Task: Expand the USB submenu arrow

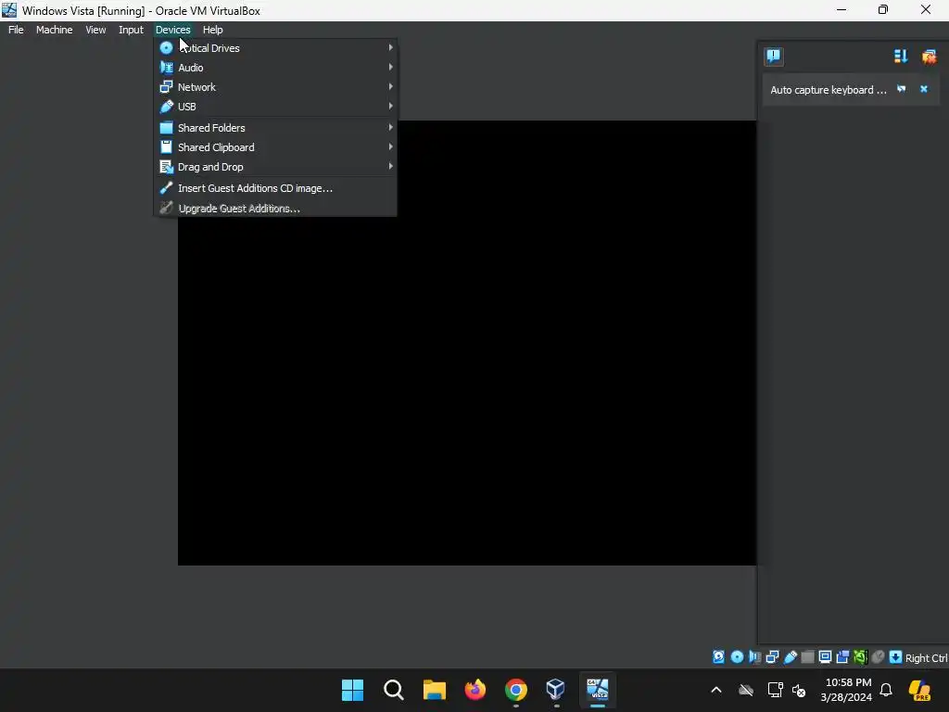Action: click(x=390, y=106)
